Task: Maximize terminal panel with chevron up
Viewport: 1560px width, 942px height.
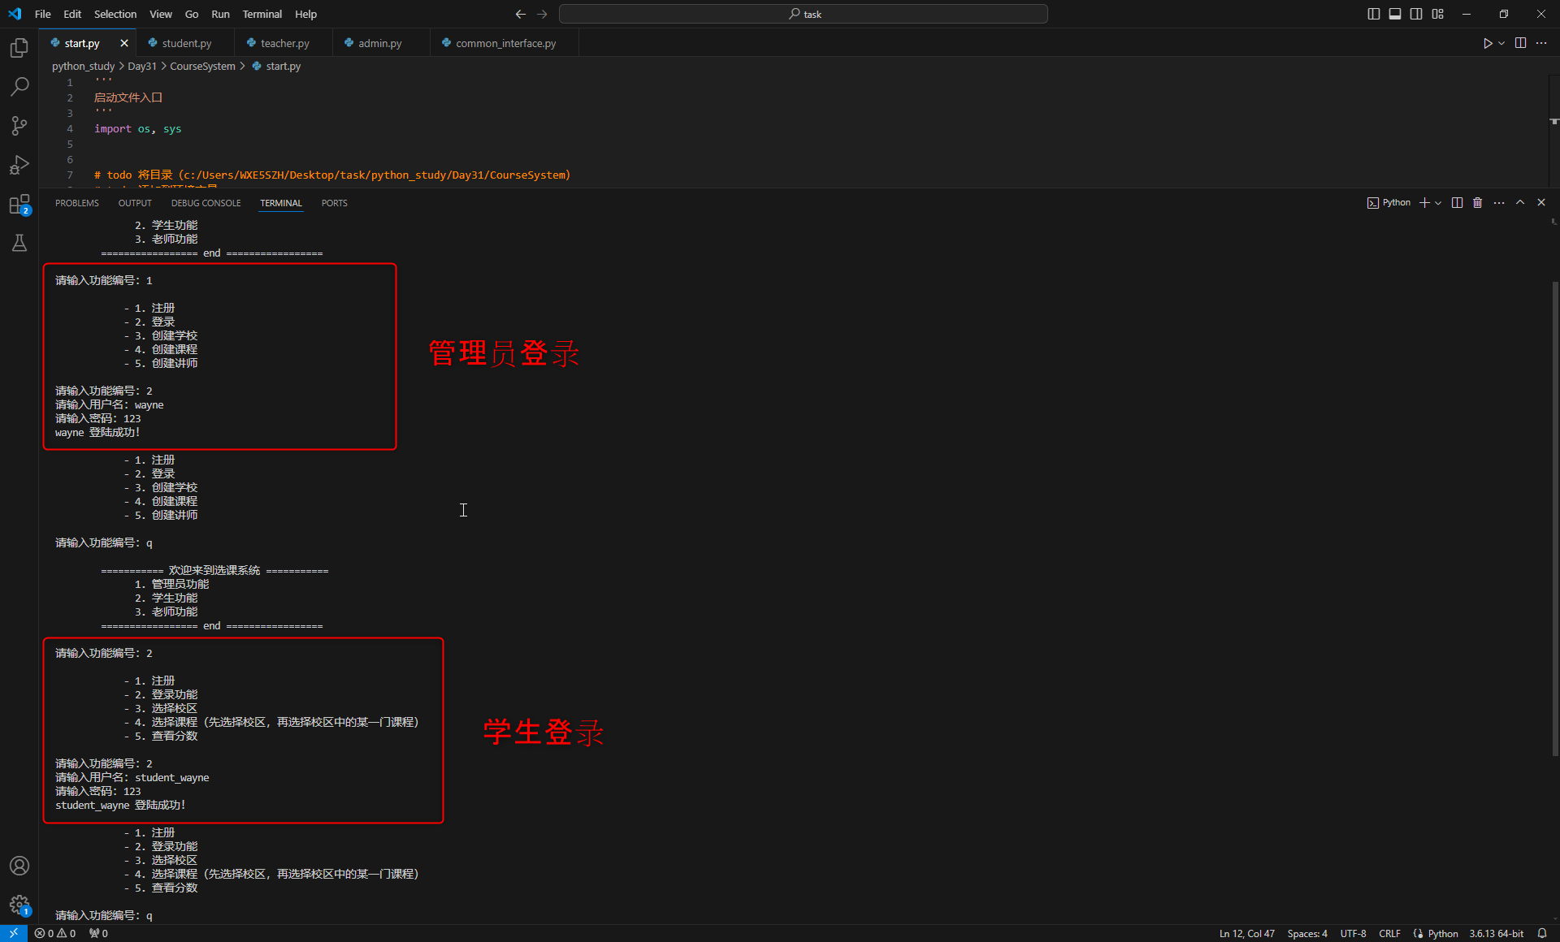Action: coord(1520,203)
